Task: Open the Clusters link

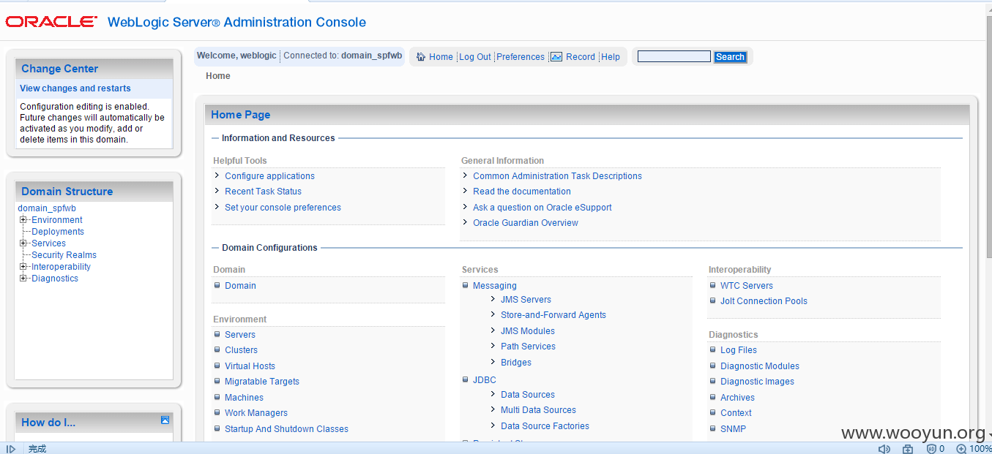Action: (241, 350)
